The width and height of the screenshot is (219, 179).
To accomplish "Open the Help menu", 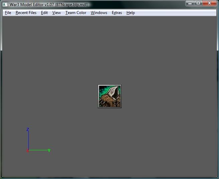I will click(x=131, y=13).
